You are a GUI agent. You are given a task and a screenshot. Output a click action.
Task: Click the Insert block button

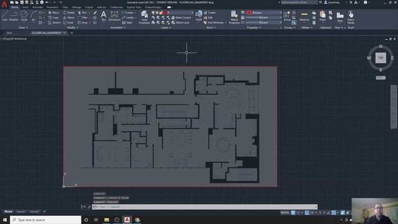[x=199, y=16]
